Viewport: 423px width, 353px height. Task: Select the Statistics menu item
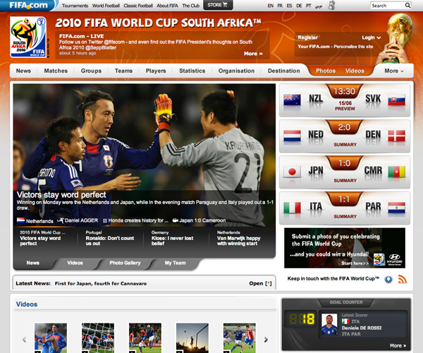pyautogui.click(x=192, y=71)
